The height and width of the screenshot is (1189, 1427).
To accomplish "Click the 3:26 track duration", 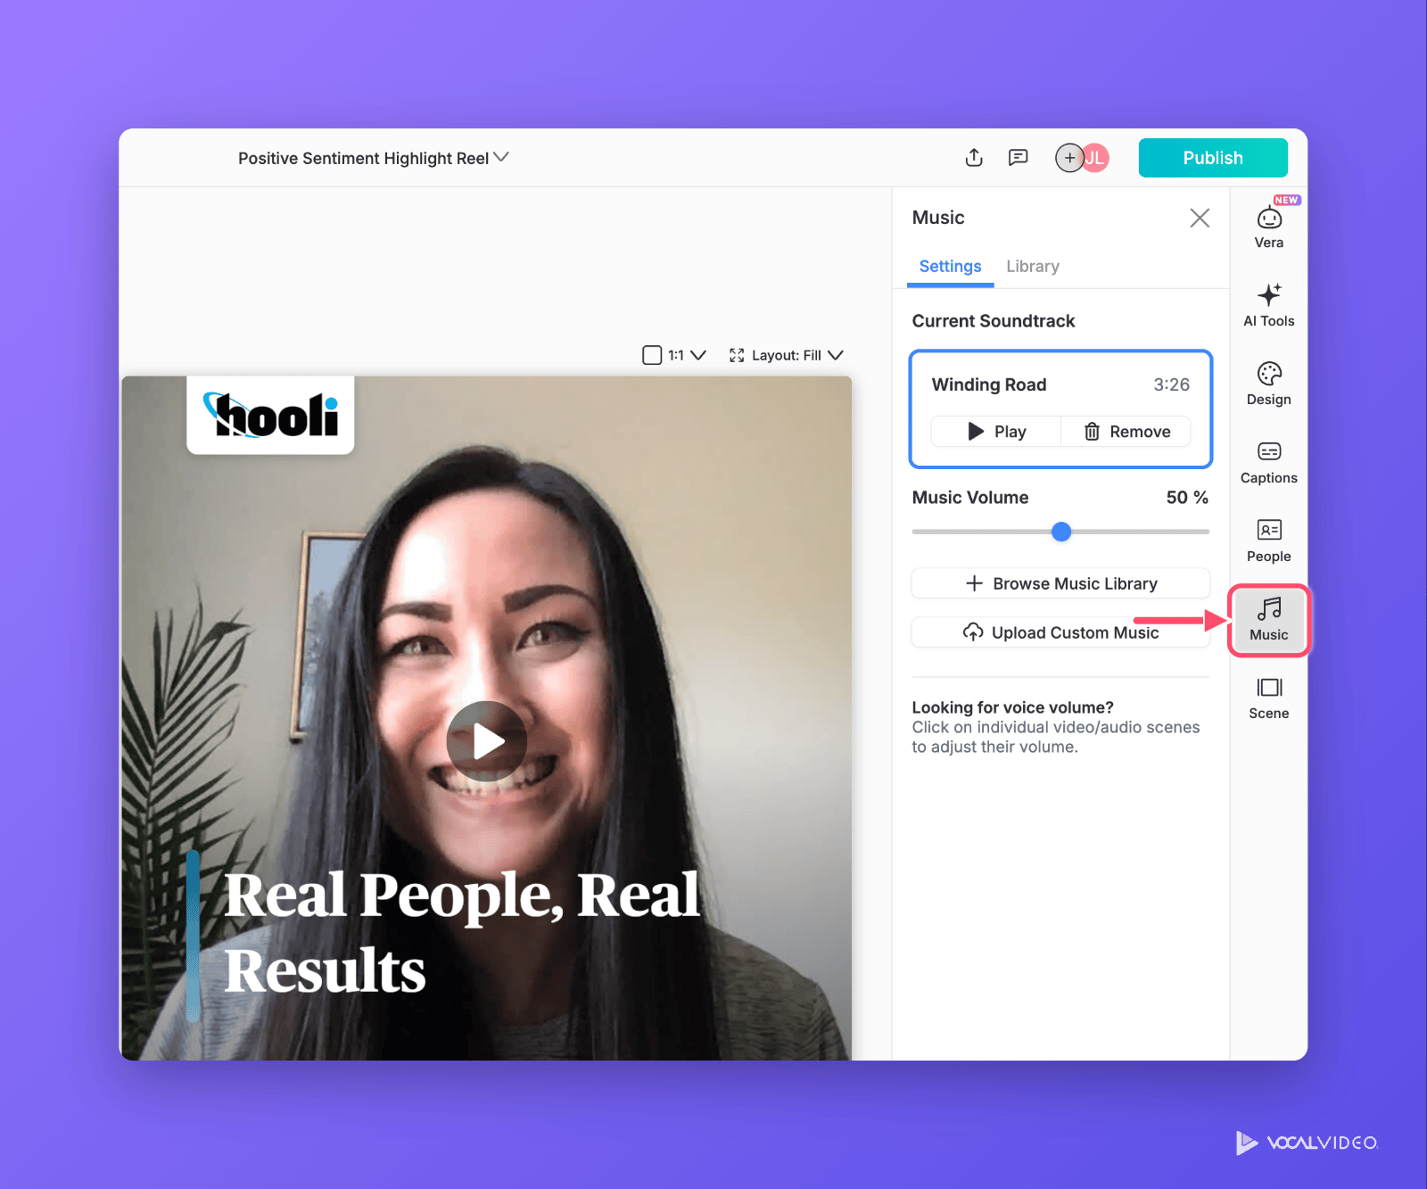I will (x=1172, y=384).
